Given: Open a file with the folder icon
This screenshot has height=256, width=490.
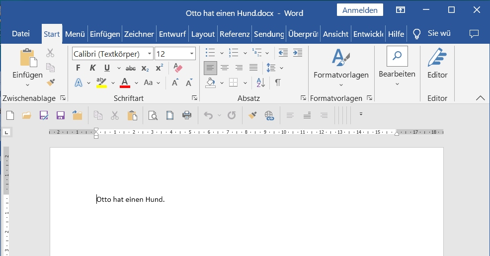Looking at the screenshot, I should 27,116.
